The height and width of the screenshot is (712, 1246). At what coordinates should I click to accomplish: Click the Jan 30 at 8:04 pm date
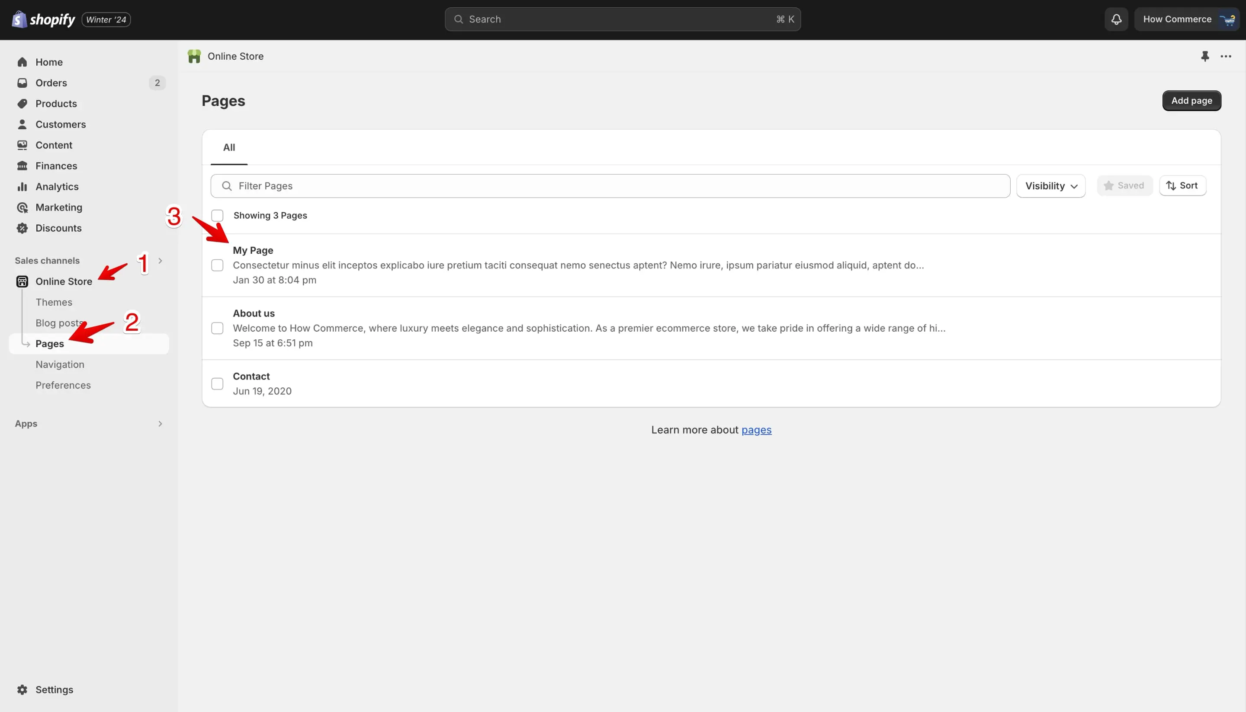pyautogui.click(x=275, y=280)
